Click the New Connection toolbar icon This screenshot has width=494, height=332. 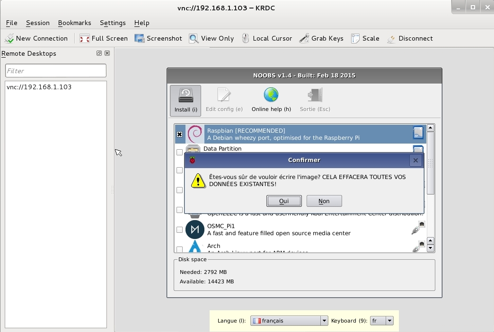pos(9,38)
